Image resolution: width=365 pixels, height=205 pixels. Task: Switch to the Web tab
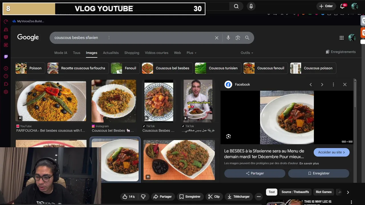[177, 53]
